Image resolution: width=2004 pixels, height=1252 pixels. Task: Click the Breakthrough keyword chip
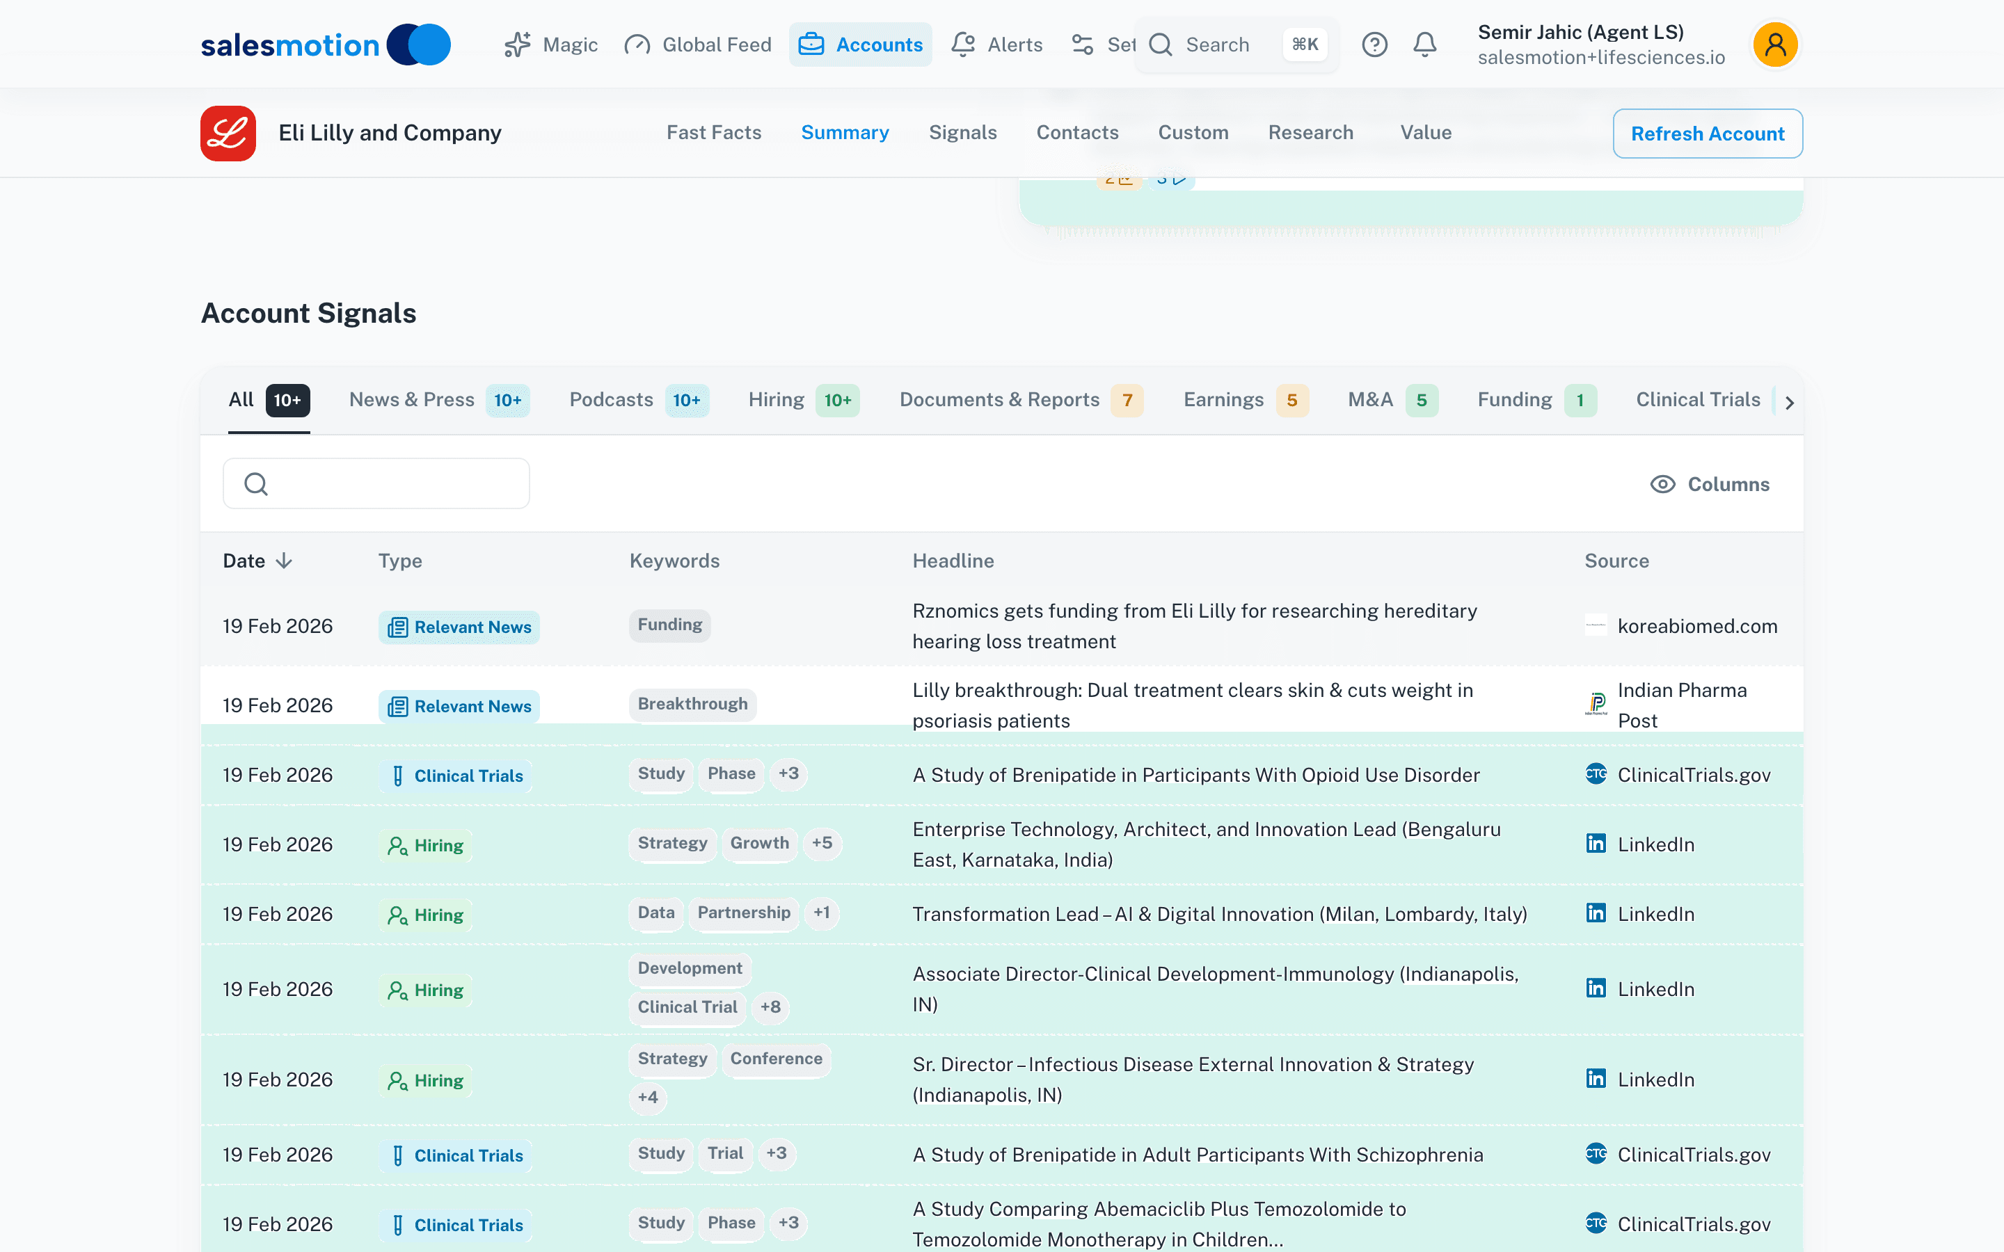coord(692,705)
